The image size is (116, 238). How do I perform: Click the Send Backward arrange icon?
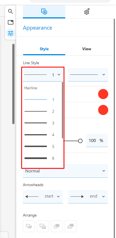tap(29, 226)
